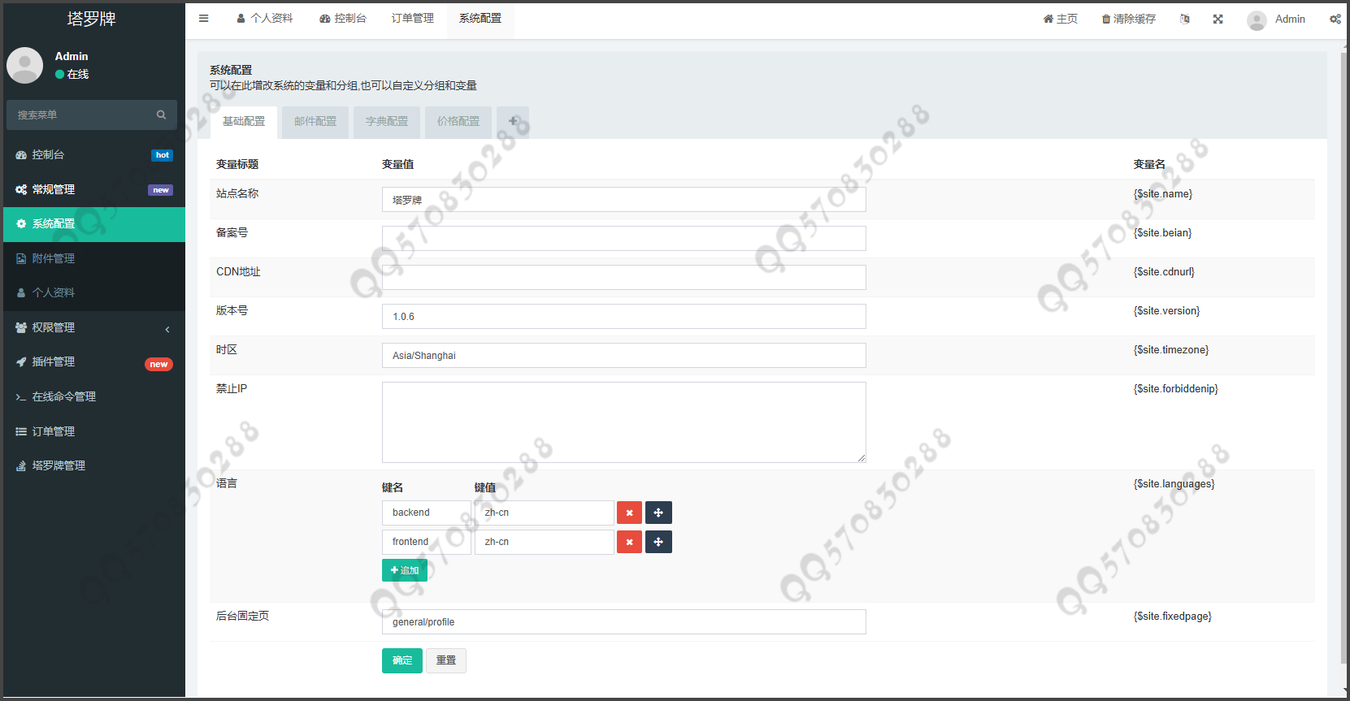Click the fullscreen icon in top bar
1350x701 pixels.
pos(1218,19)
